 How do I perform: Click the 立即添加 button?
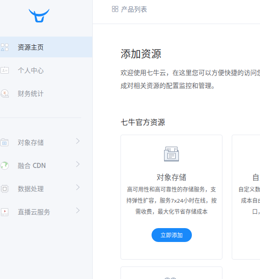click(x=171, y=235)
